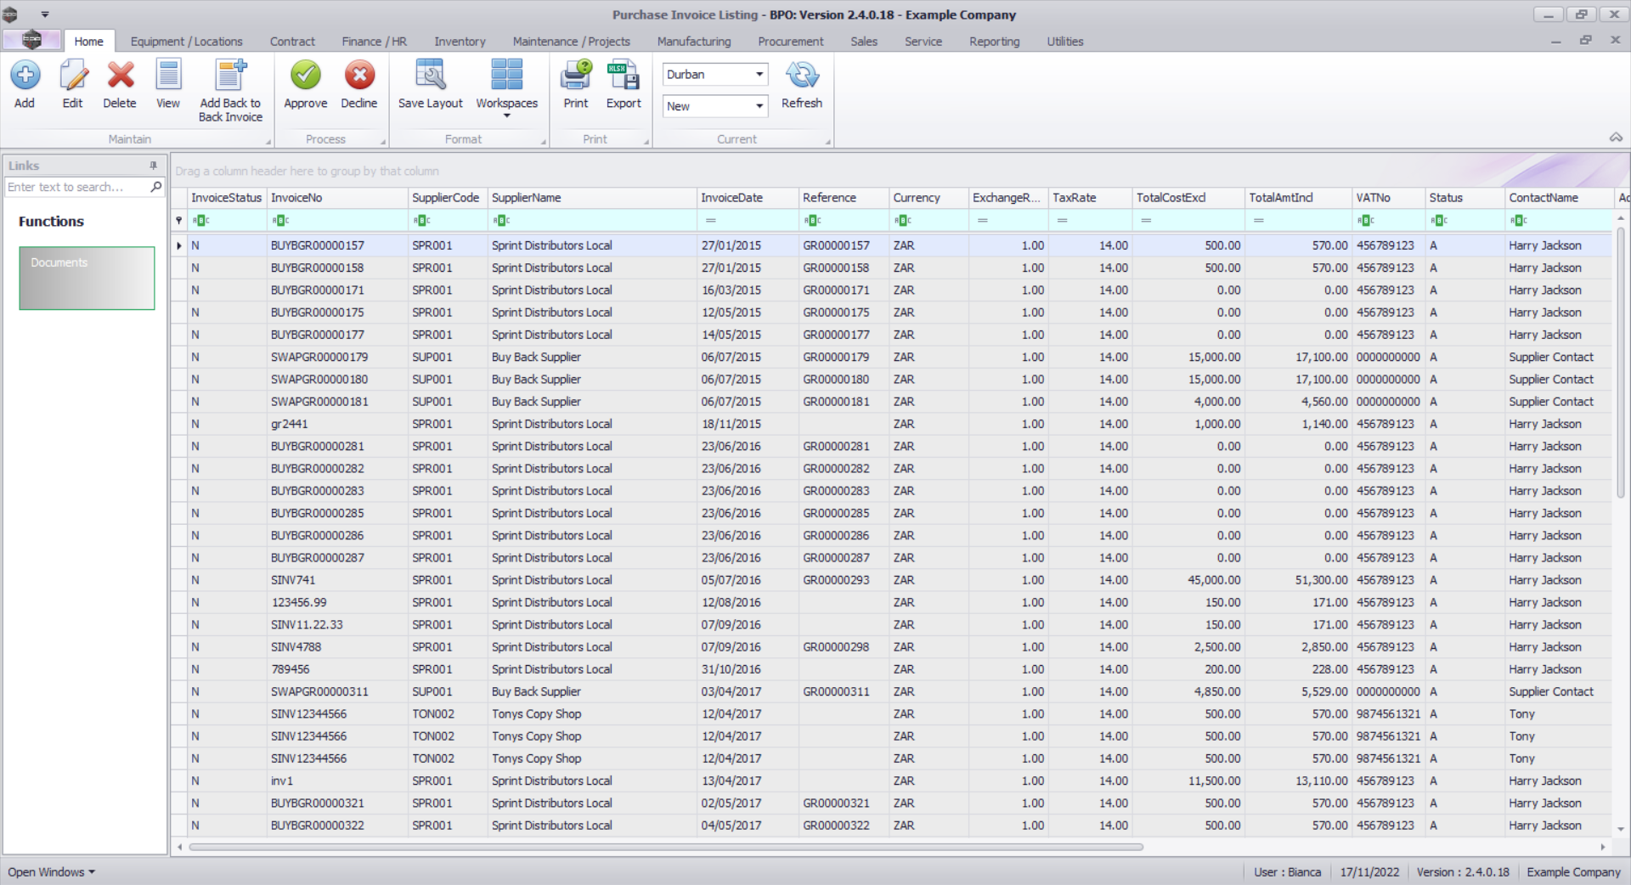Click the Add invoice icon
Viewport: 1631px width, 885px height.
pyautogui.click(x=25, y=76)
